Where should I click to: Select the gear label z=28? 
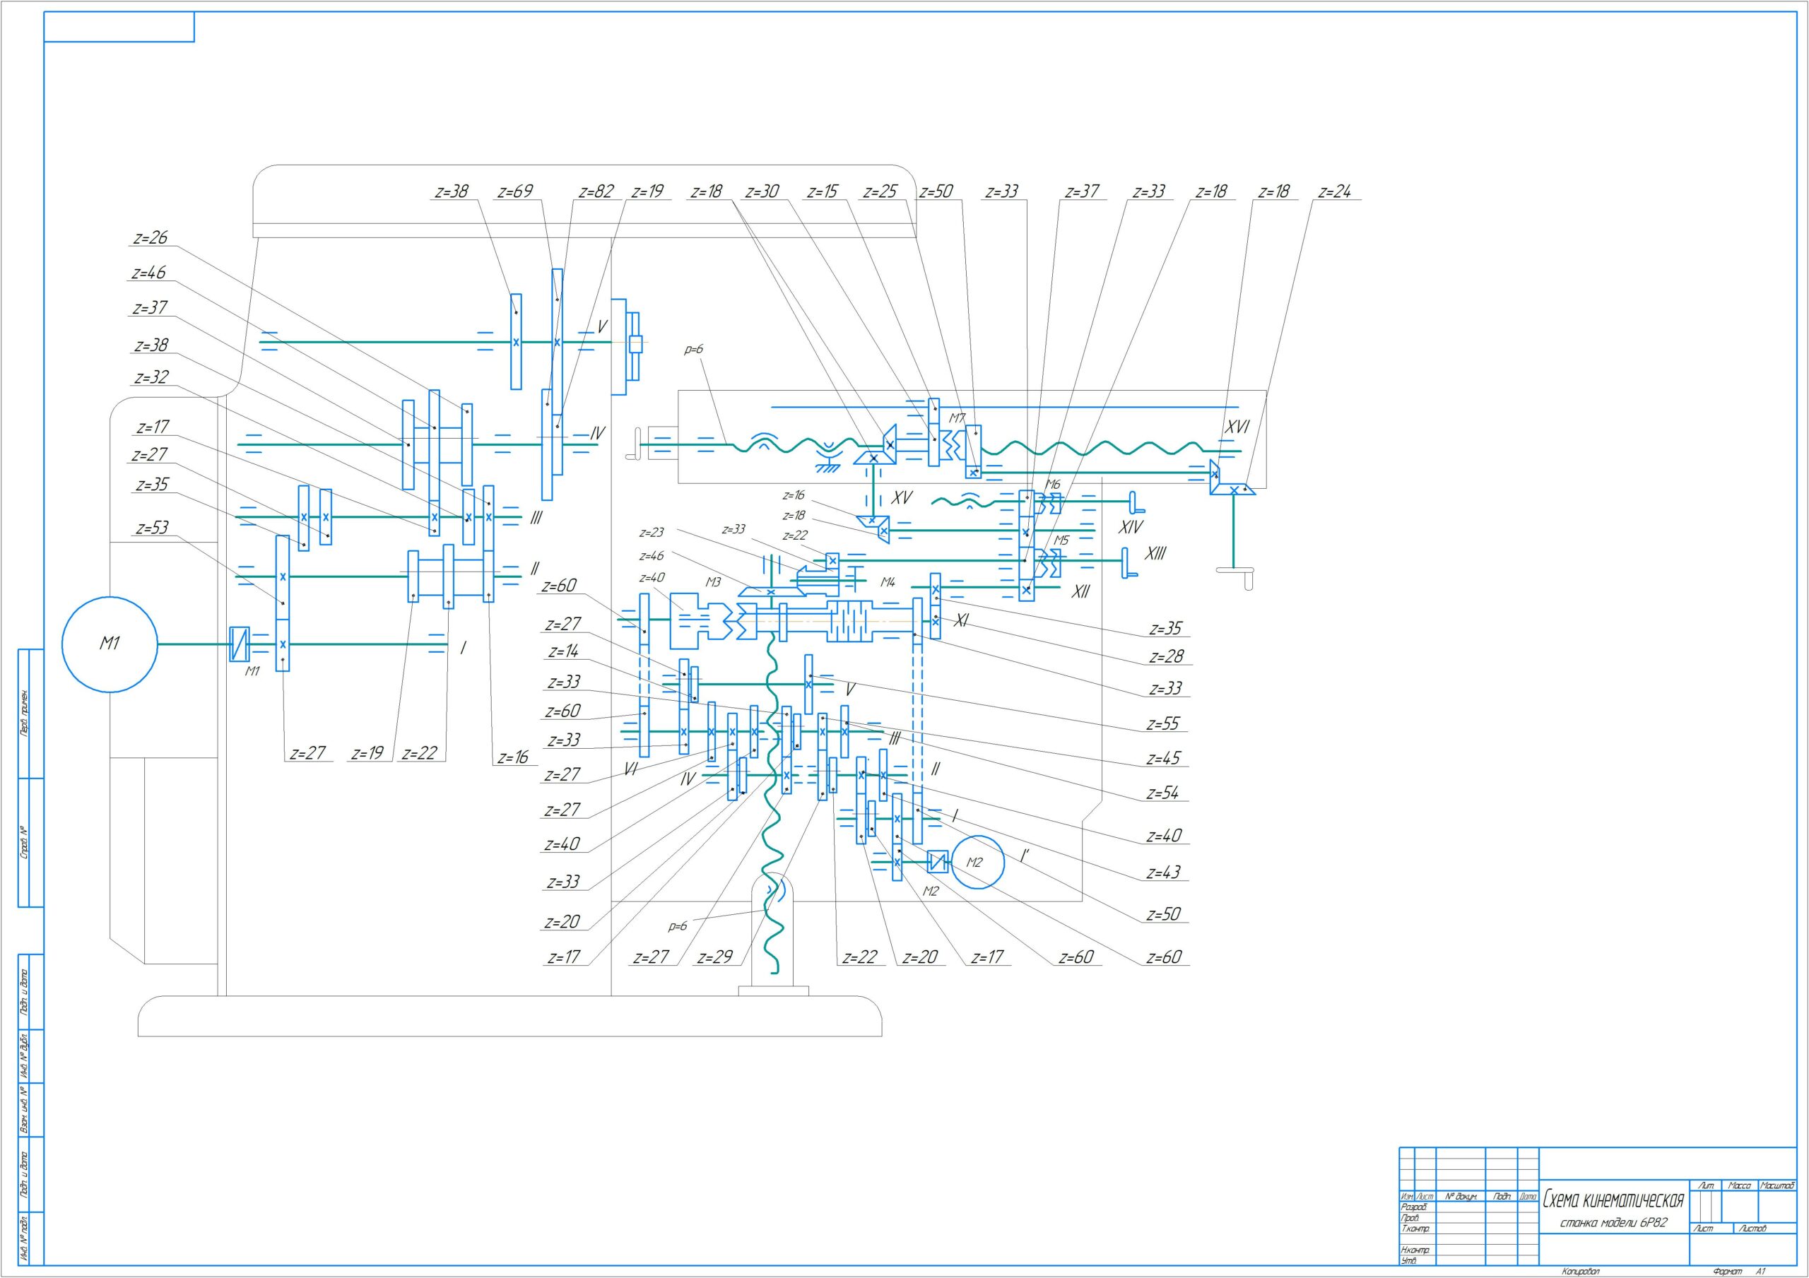click(1166, 656)
